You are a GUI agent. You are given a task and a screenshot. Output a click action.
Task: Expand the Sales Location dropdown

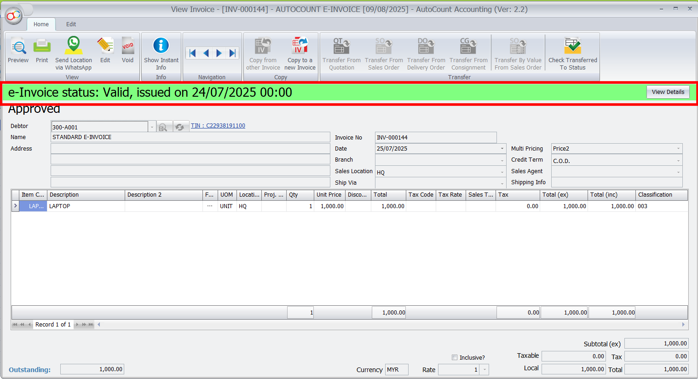point(502,172)
